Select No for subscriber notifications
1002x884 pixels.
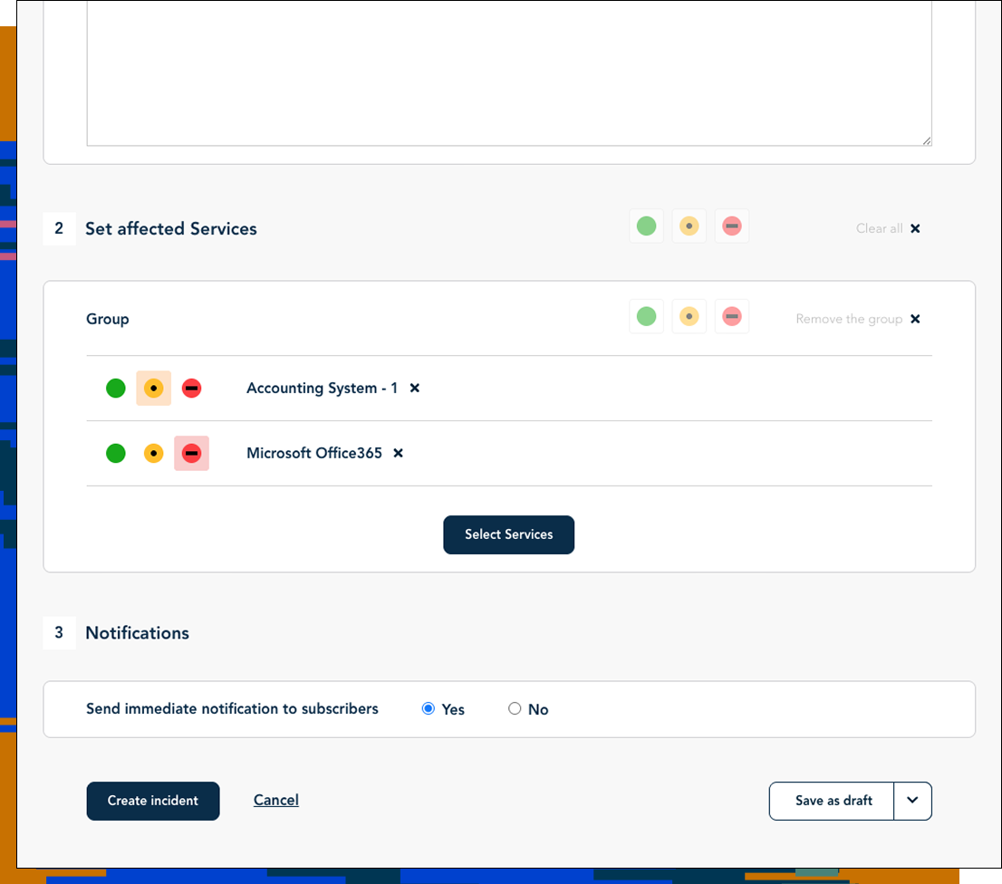pyautogui.click(x=514, y=708)
